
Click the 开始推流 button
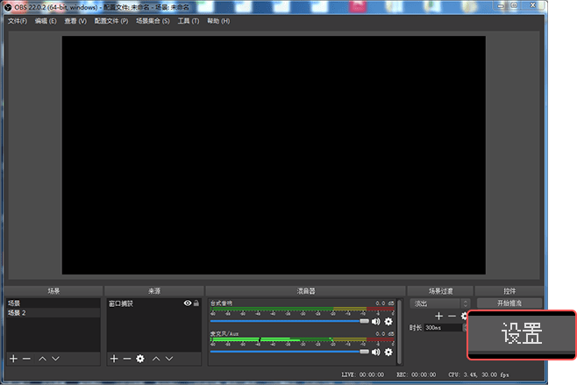pyautogui.click(x=509, y=303)
